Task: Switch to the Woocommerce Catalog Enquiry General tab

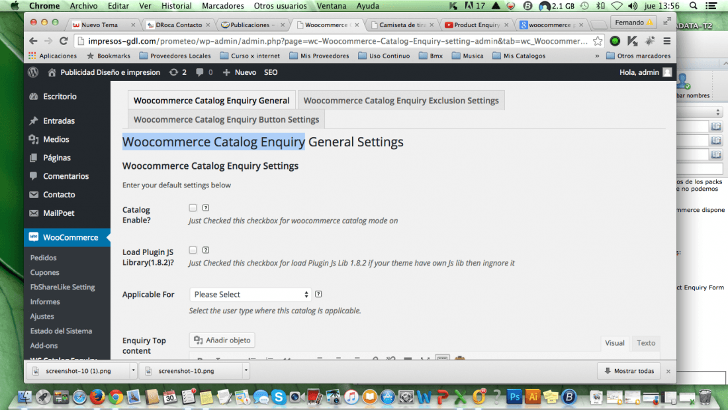Action: coord(211,101)
